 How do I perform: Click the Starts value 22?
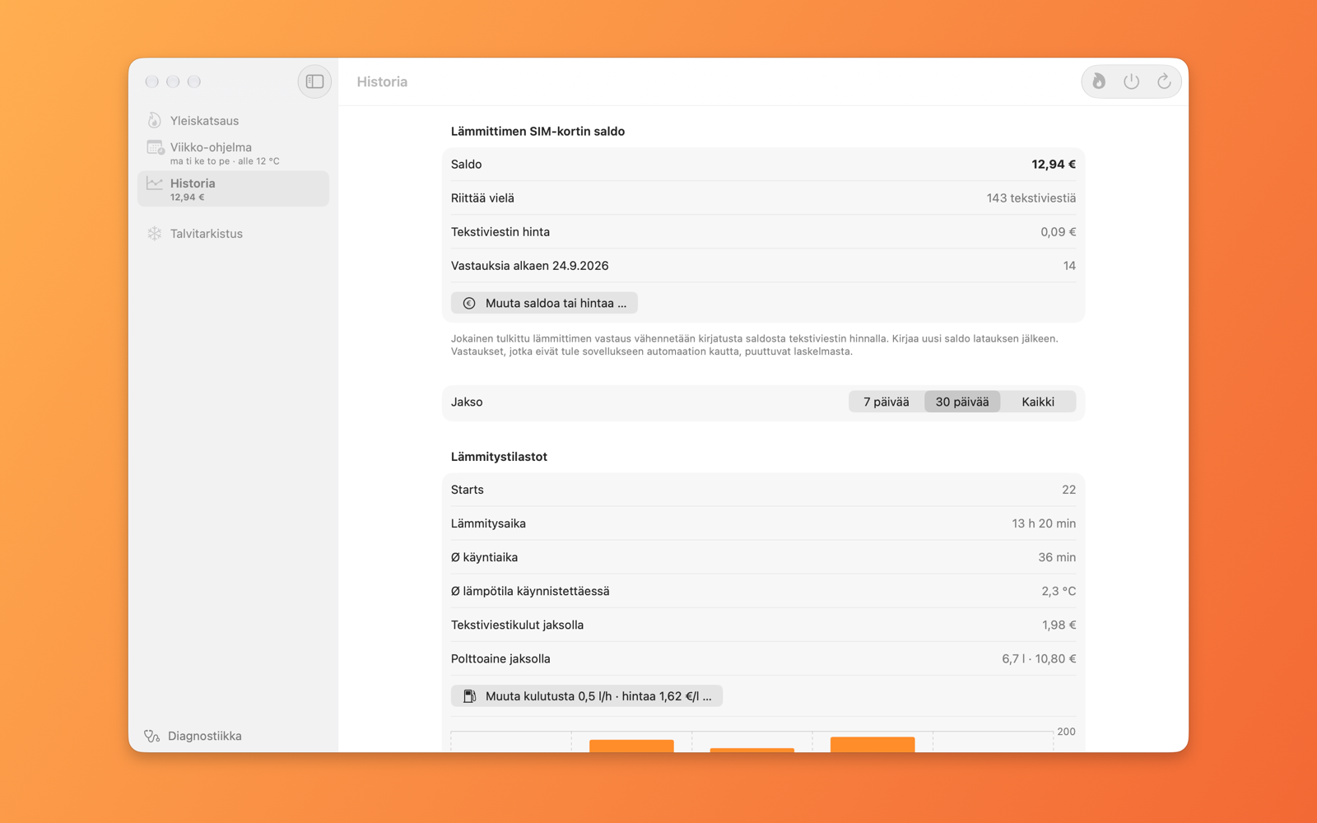(1068, 490)
